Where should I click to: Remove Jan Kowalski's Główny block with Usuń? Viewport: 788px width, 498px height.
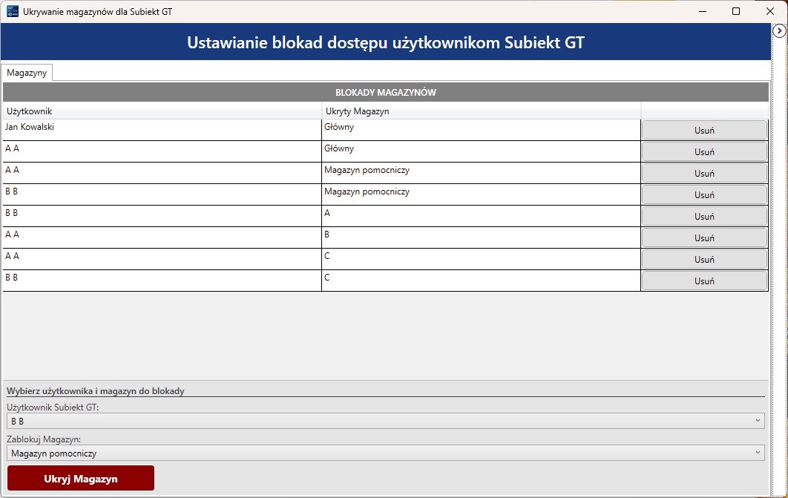tap(703, 131)
